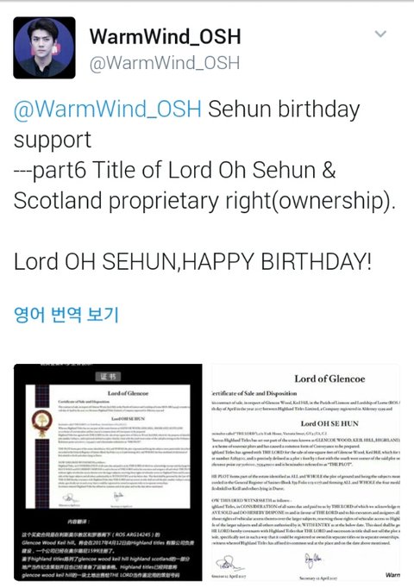This screenshot has width=414, height=588.
Task: Tap the 영어 번역 보기 translation link
Action: 66,314
